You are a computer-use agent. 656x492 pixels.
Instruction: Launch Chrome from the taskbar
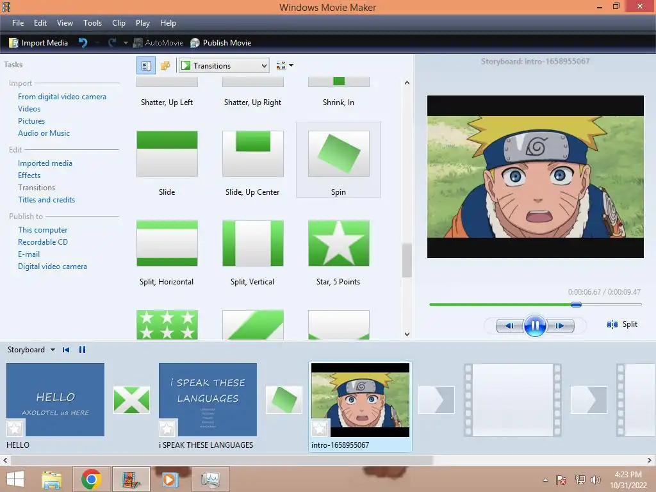tap(92, 479)
